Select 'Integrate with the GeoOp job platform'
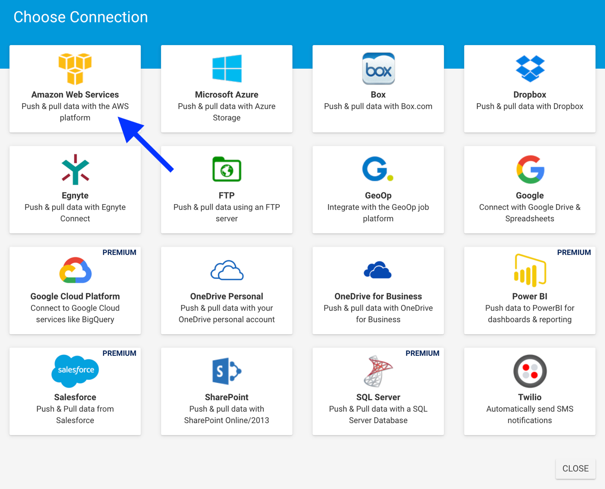 click(x=378, y=213)
